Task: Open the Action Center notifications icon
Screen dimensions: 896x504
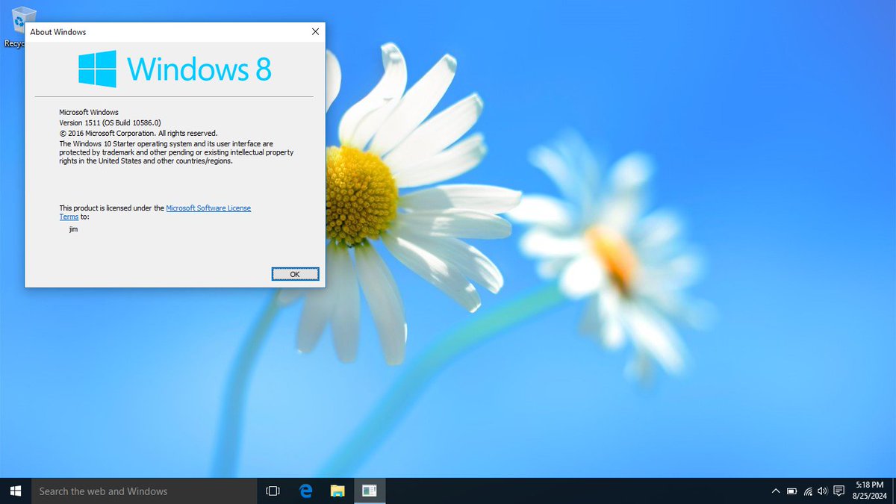Action: [x=839, y=491]
